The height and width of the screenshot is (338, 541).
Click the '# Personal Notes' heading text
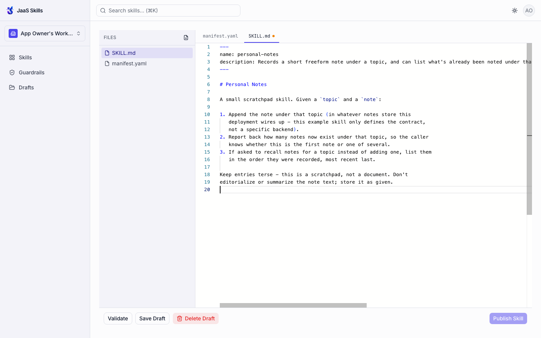point(243,84)
